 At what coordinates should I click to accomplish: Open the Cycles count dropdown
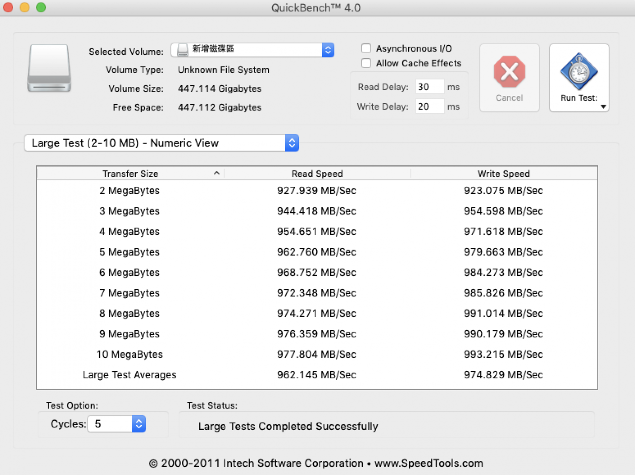[139, 424]
